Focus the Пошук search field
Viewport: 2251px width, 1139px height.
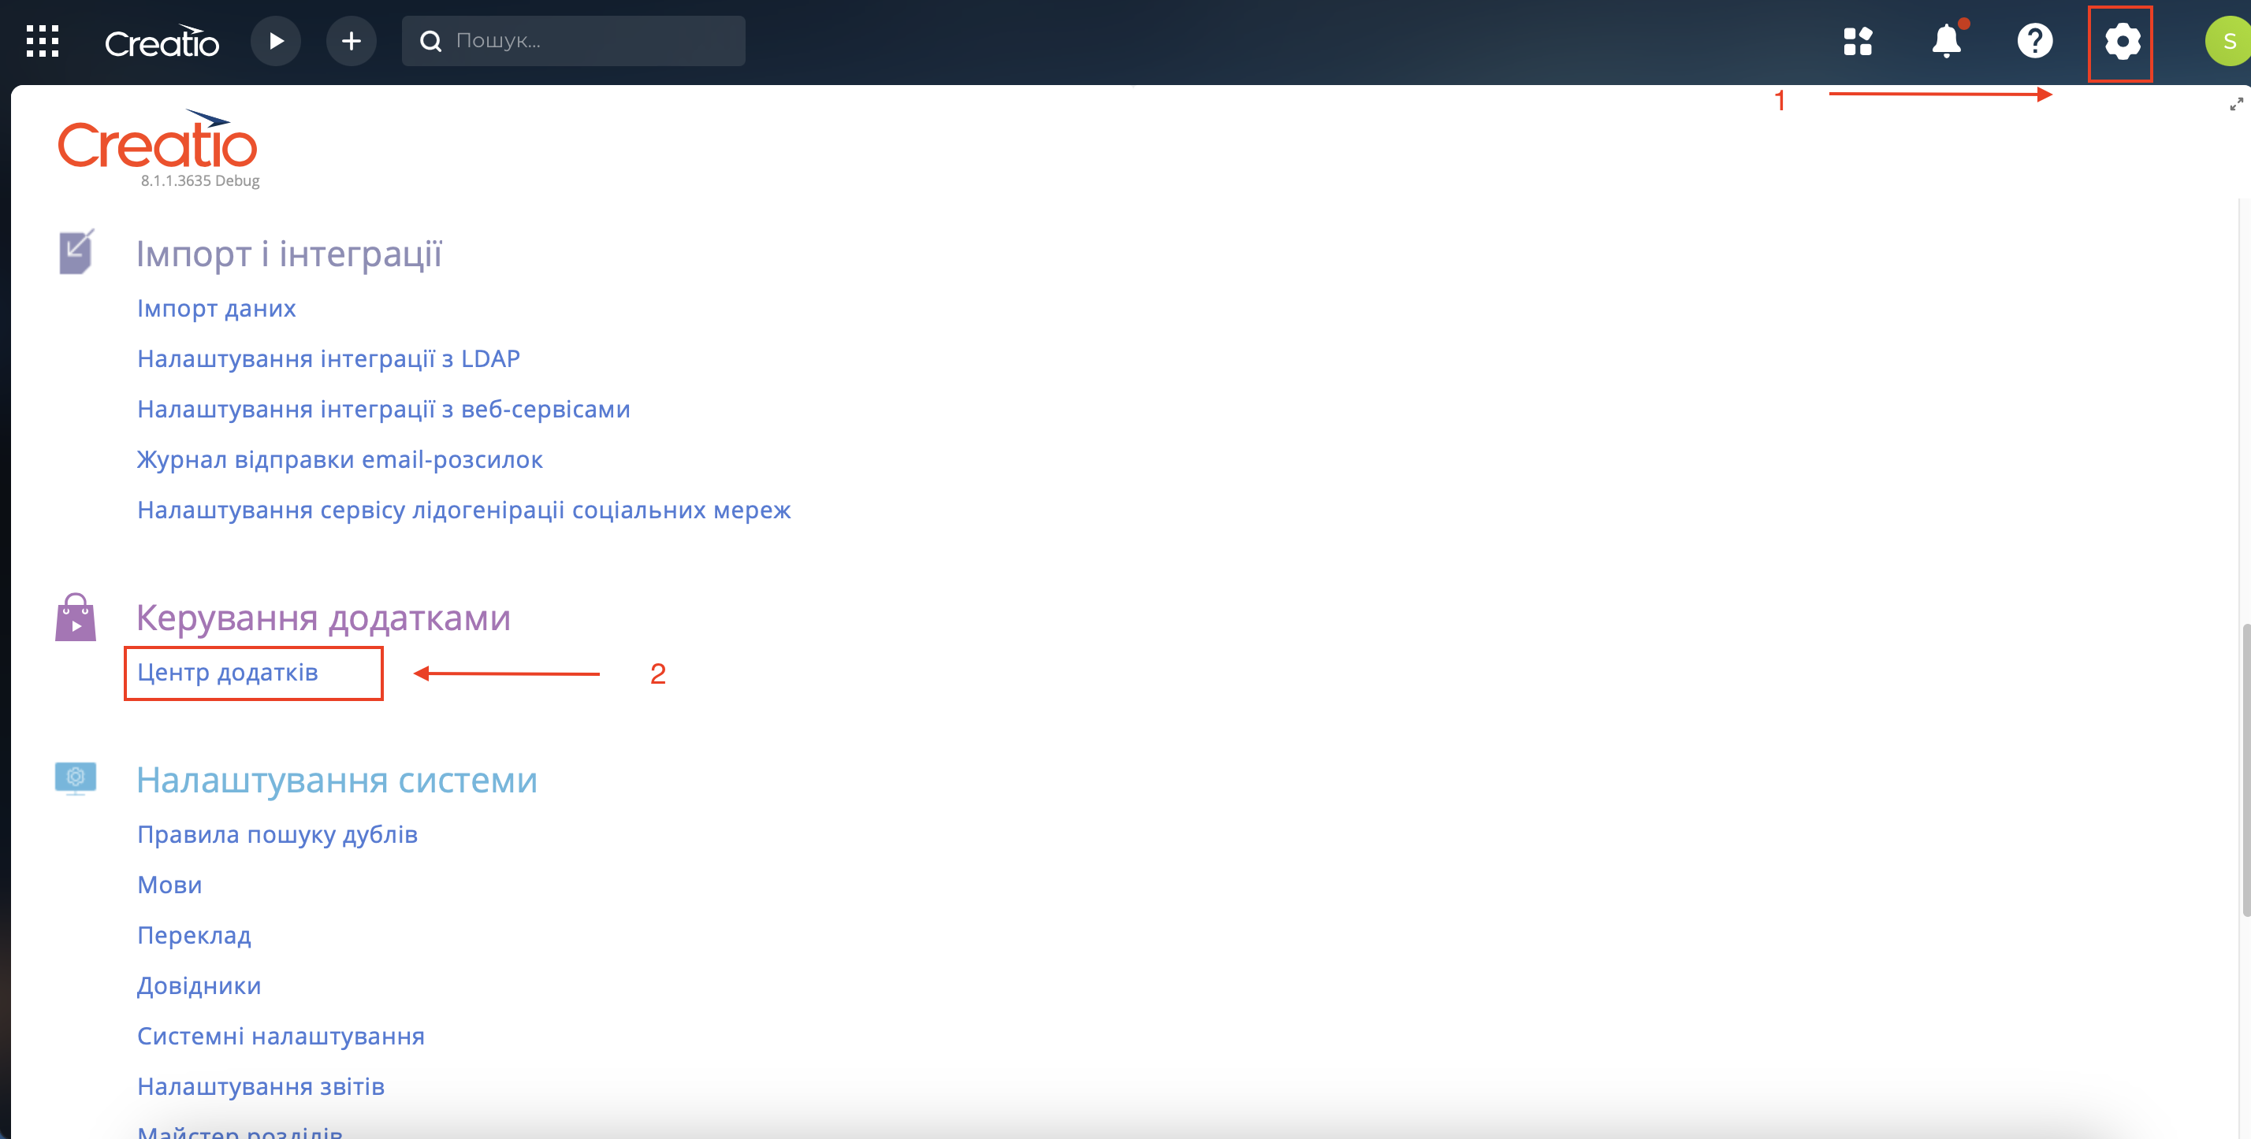[573, 41]
